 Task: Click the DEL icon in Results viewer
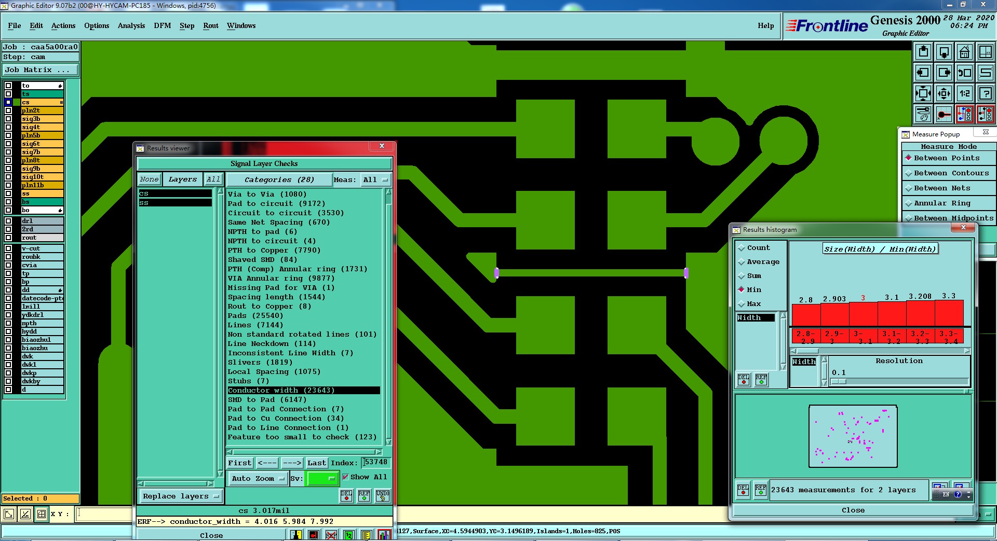pos(346,495)
